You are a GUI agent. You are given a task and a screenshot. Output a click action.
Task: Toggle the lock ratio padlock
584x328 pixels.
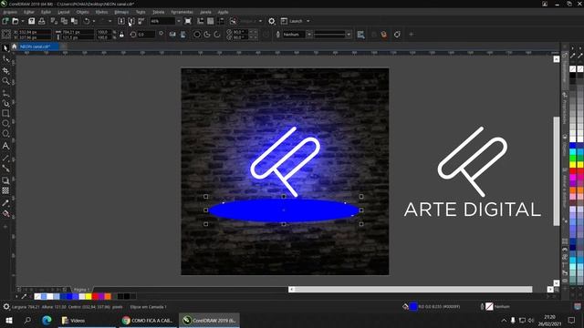121,35
